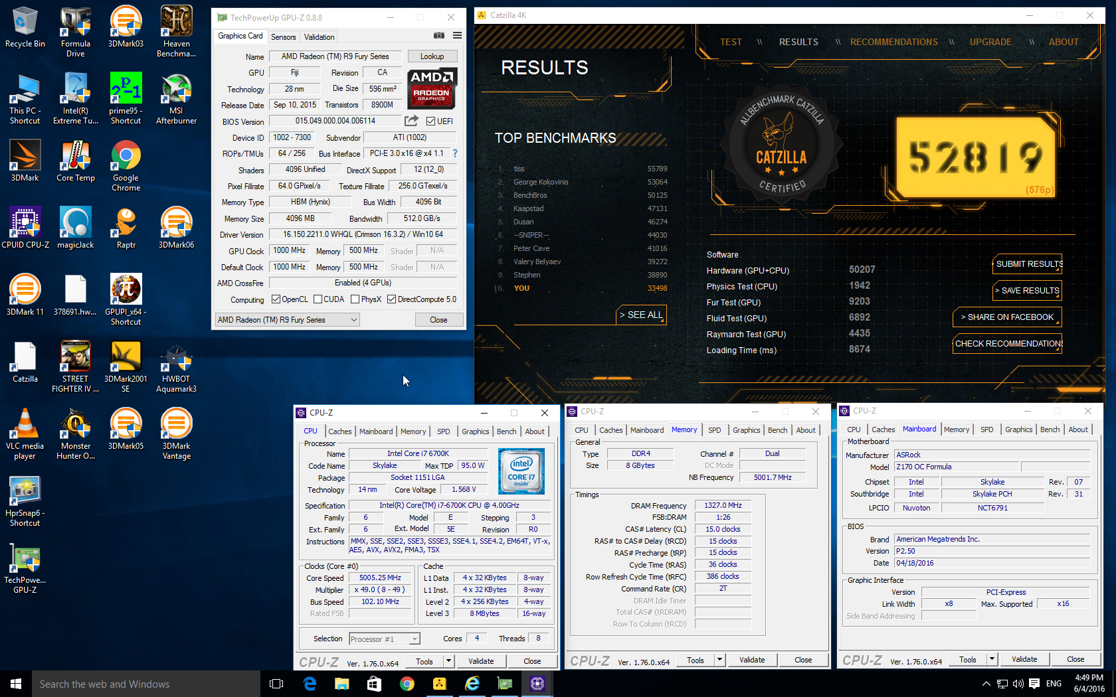
Task: Click the taskbar clock showing 4:49 PM
Action: pyautogui.click(x=1089, y=684)
